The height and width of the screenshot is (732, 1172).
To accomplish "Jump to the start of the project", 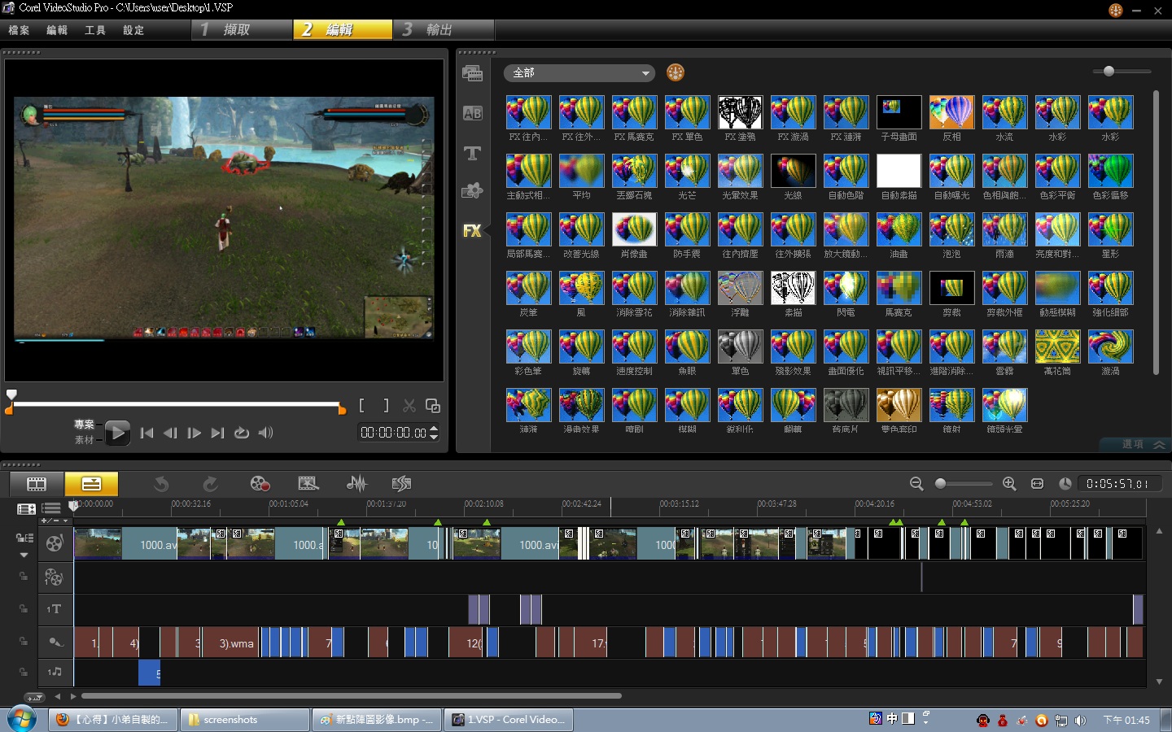I will tap(147, 433).
